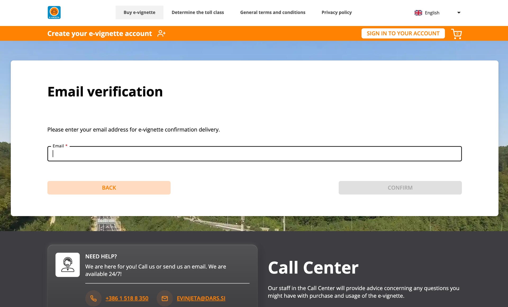Click Create your e-vignette account text
Screen dimensions: 508x307
99,34
